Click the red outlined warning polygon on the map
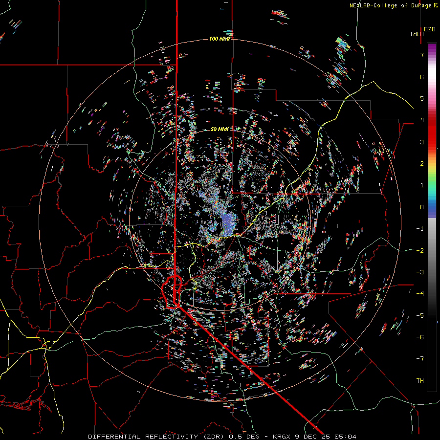Image resolution: width=440 pixels, height=440 pixels. pos(172,292)
